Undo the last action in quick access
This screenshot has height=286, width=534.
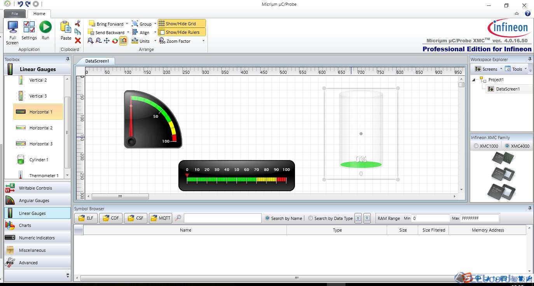click(20, 4)
